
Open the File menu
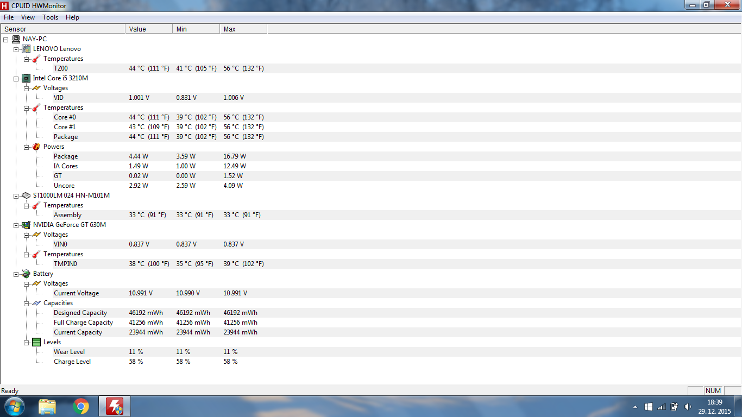point(9,17)
